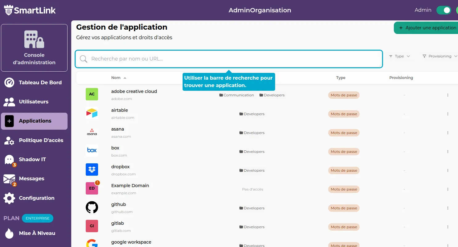Expand the Provisioning filter dropdown

(x=439, y=56)
